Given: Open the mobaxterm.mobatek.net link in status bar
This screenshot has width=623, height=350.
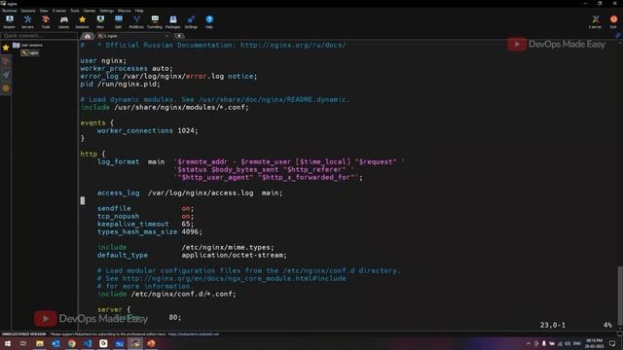Looking at the screenshot, I should tap(194, 334).
